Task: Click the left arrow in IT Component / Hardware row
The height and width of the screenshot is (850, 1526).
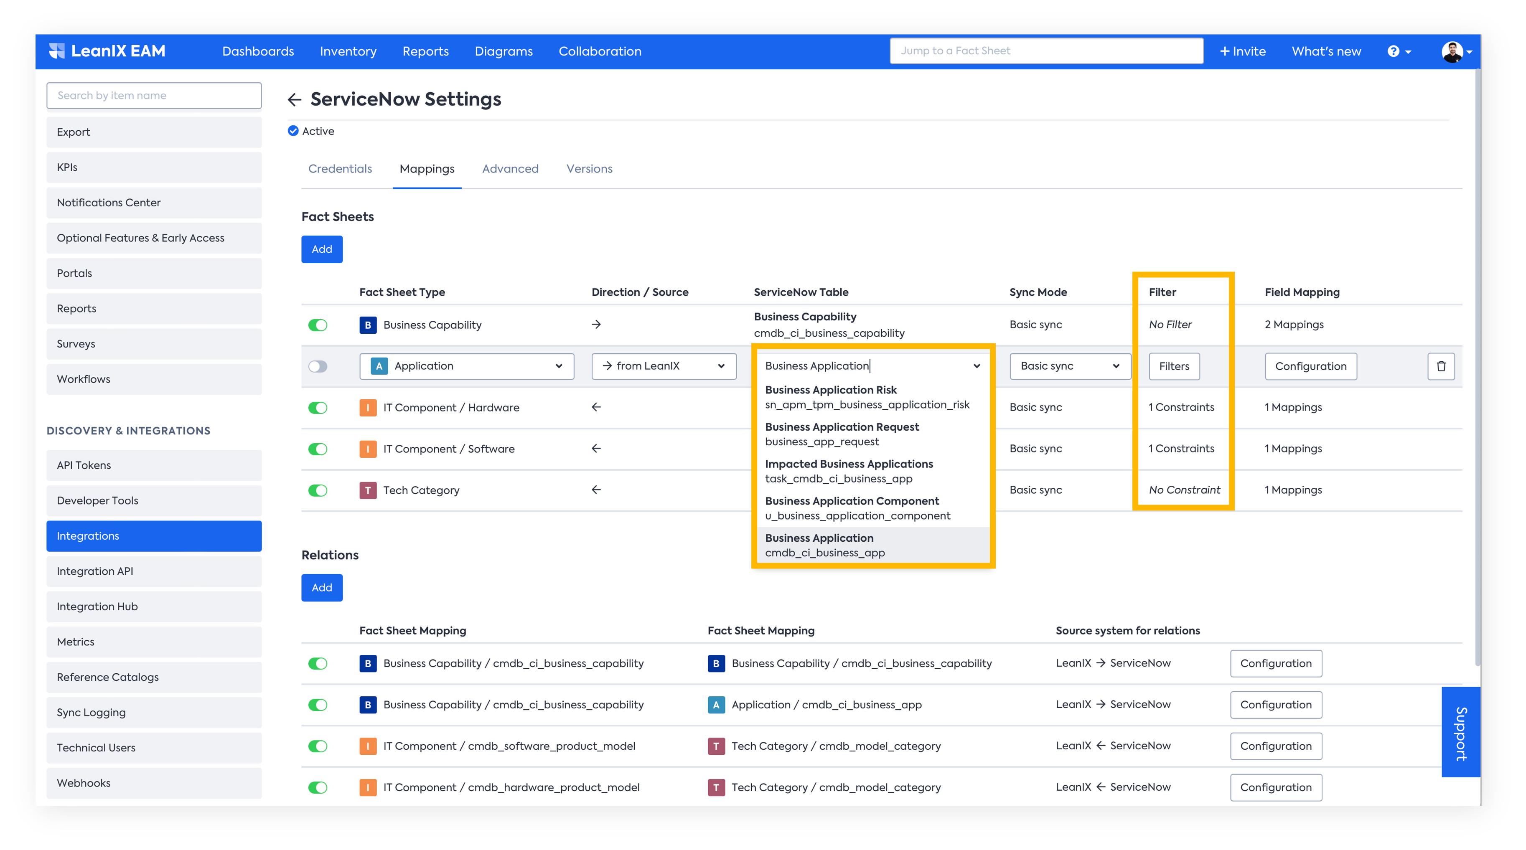Action: [596, 407]
